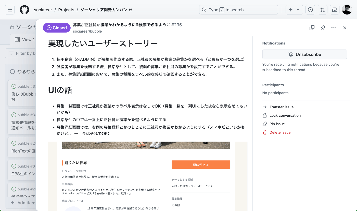Click the padlock icon beside Lock conversation
The width and height of the screenshot is (357, 211).
[265, 115]
